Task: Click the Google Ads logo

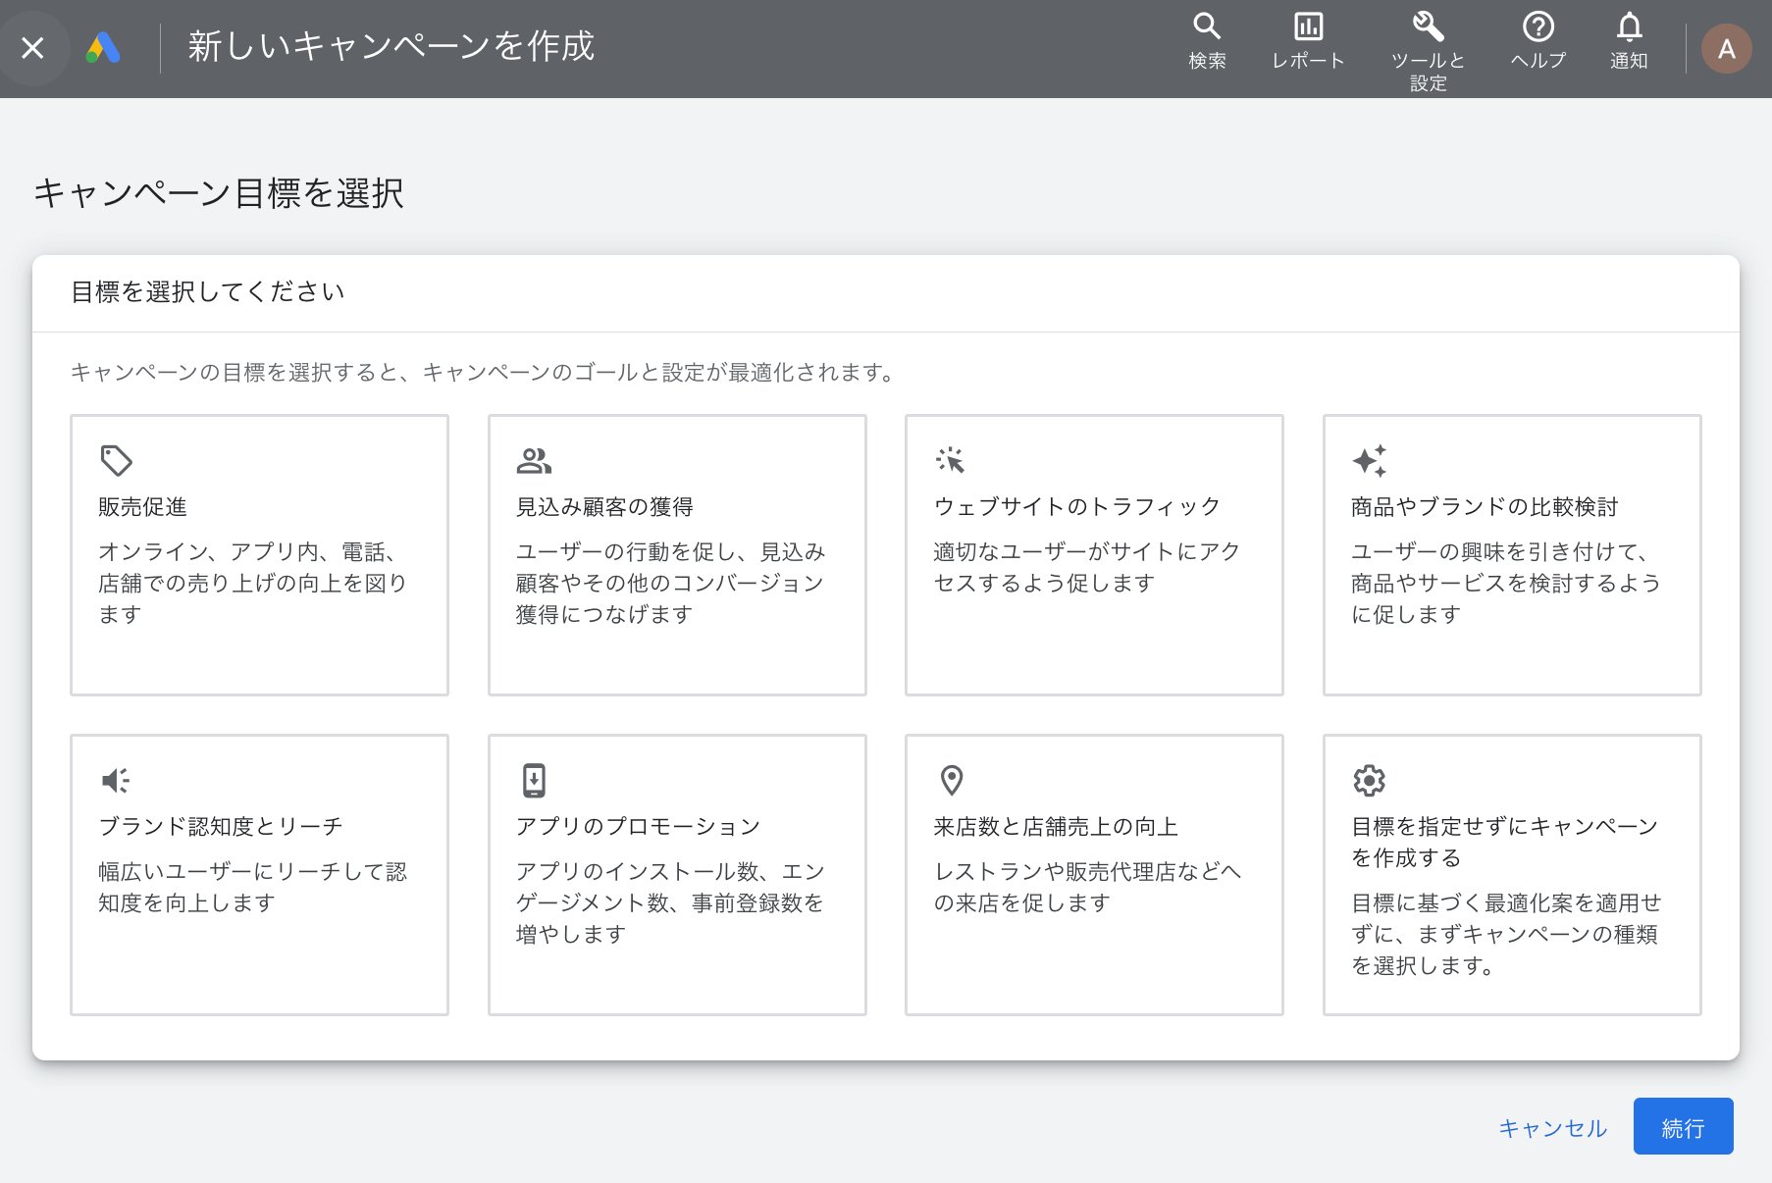Action: [103, 44]
